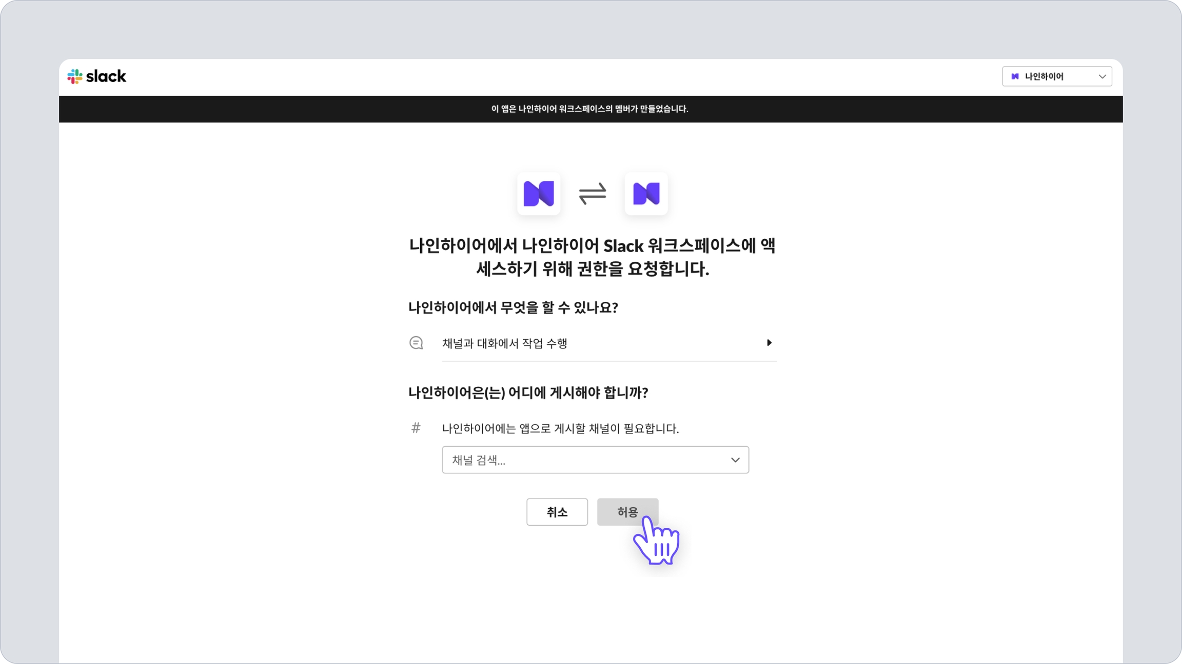The width and height of the screenshot is (1182, 664).
Task: Expand the workspace selector chevron
Action: click(x=1102, y=76)
